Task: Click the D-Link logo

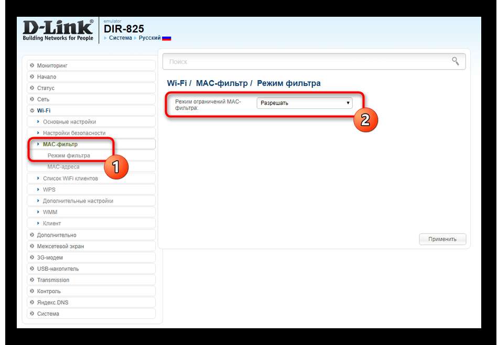Action: 58,30
